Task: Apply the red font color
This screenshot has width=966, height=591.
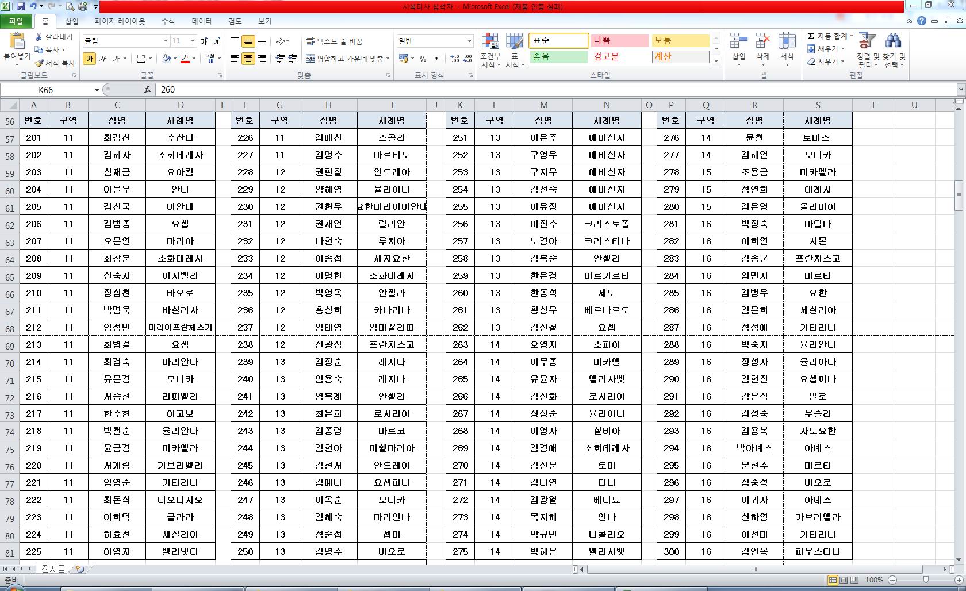Action: (185, 58)
